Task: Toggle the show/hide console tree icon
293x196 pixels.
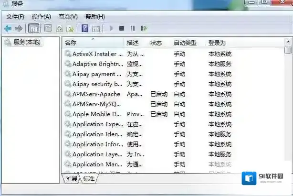Action: point(33,29)
